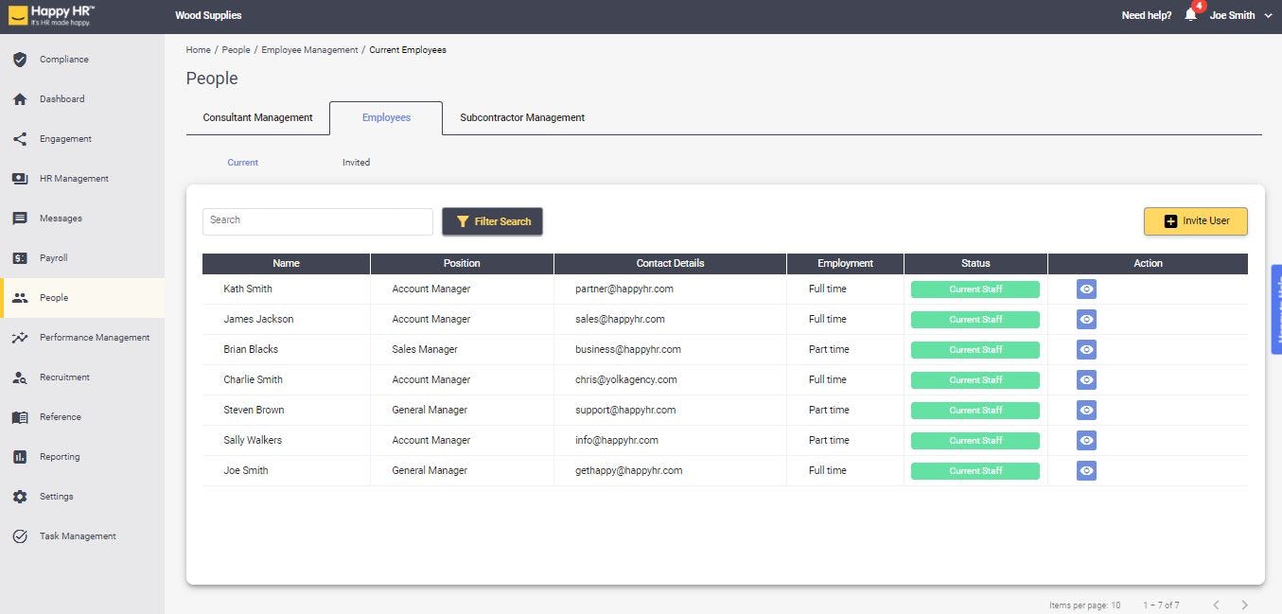Go to Payroll using the sidebar icon
The height and width of the screenshot is (614, 1282).
[x=20, y=257]
